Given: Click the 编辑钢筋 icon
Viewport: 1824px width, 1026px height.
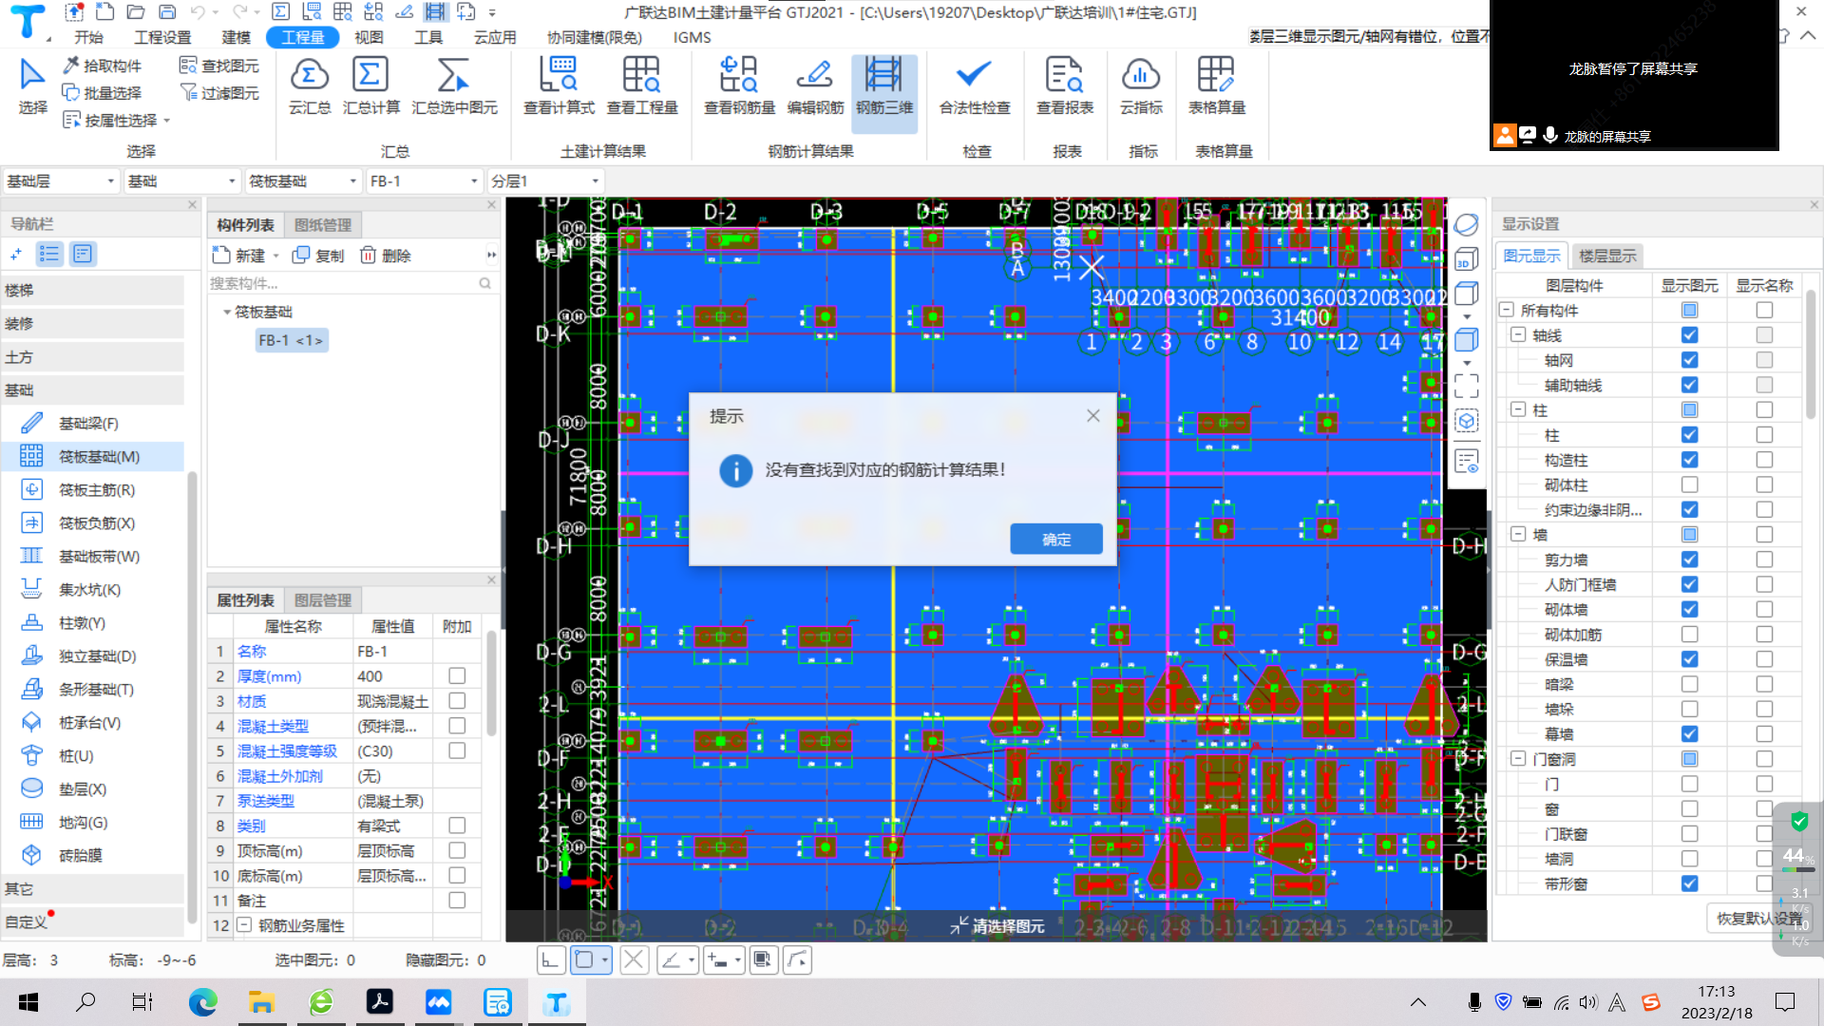Looking at the screenshot, I should pyautogui.click(x=815, y=85).
